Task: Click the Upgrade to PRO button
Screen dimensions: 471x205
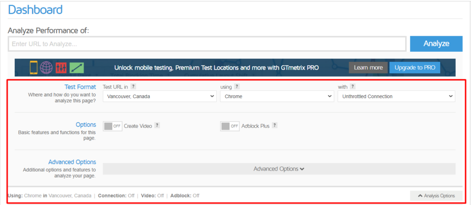Action: (415, 68)
